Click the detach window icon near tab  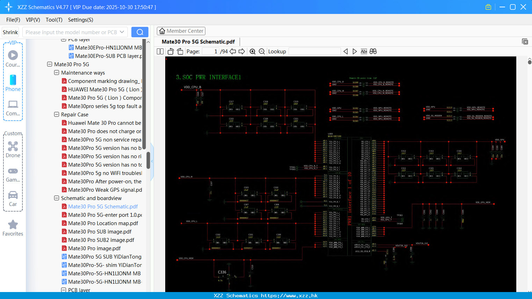click(x=525, y=41)
